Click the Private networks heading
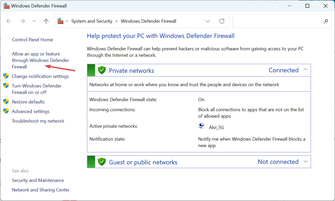The width and height of the screenshot is (335, 201). (x=131, y=71)
